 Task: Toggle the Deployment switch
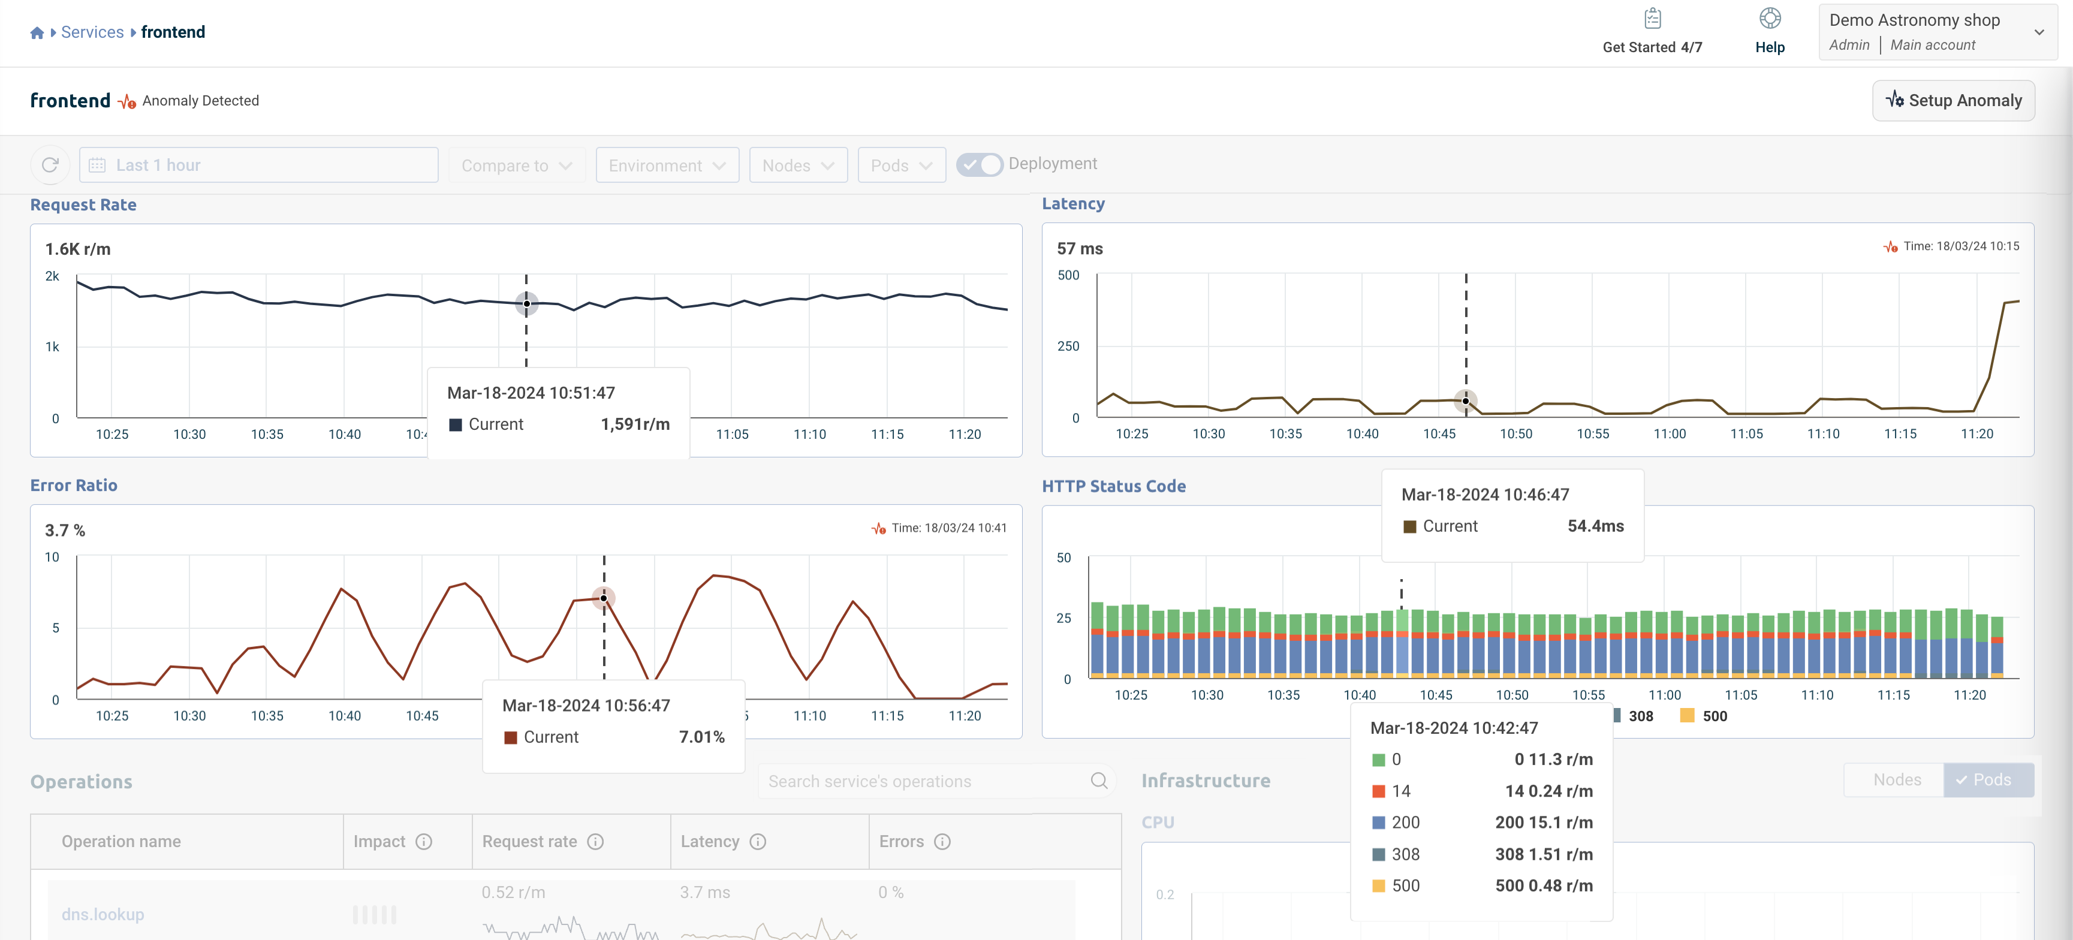980,164
